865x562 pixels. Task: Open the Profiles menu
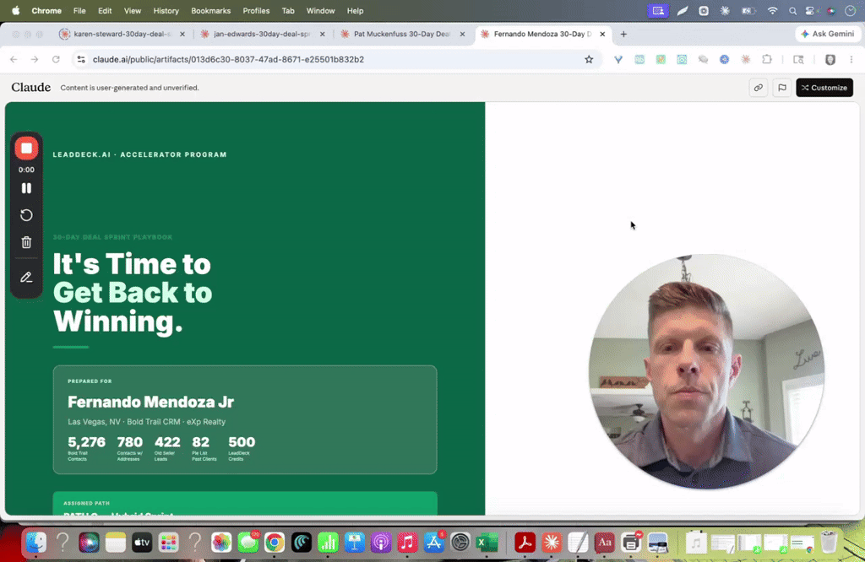point(256,10)
